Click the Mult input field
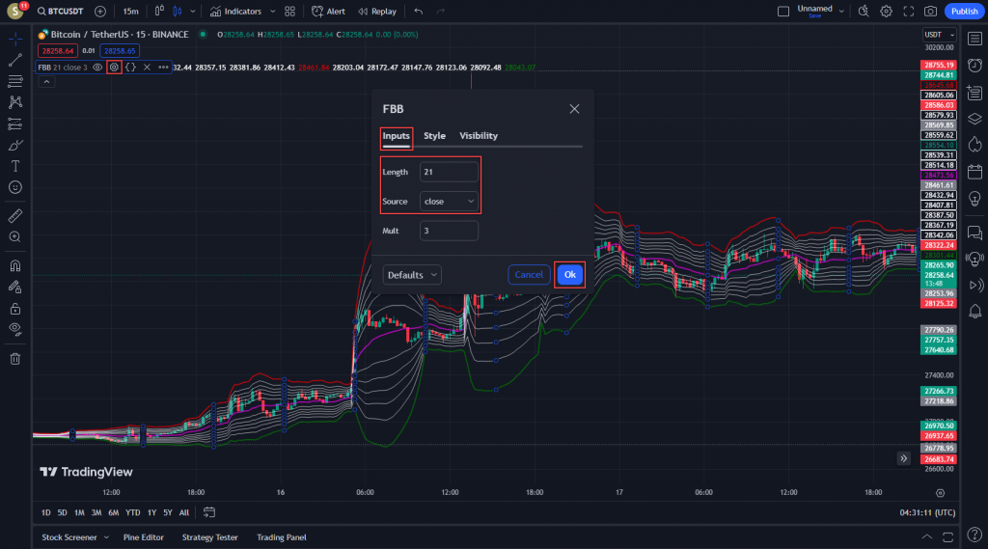Screen dimensions: 988x549 pyautogui.click(x=449, y=231)
